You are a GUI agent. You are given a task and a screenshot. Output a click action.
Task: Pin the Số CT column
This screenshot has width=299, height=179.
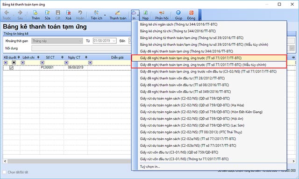pos(62,57)
